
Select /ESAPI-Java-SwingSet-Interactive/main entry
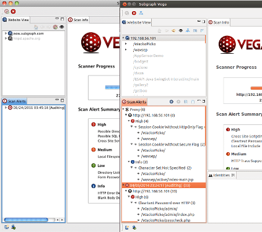click(x=166, y=79)
